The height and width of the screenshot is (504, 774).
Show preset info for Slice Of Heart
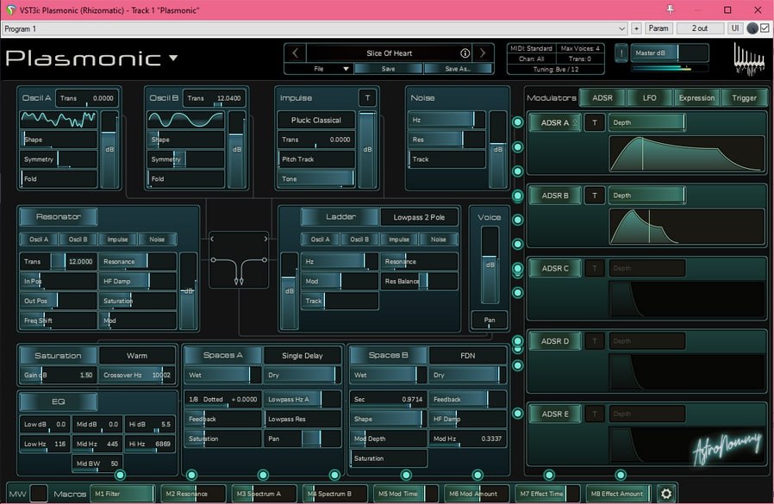click(465, 53)
